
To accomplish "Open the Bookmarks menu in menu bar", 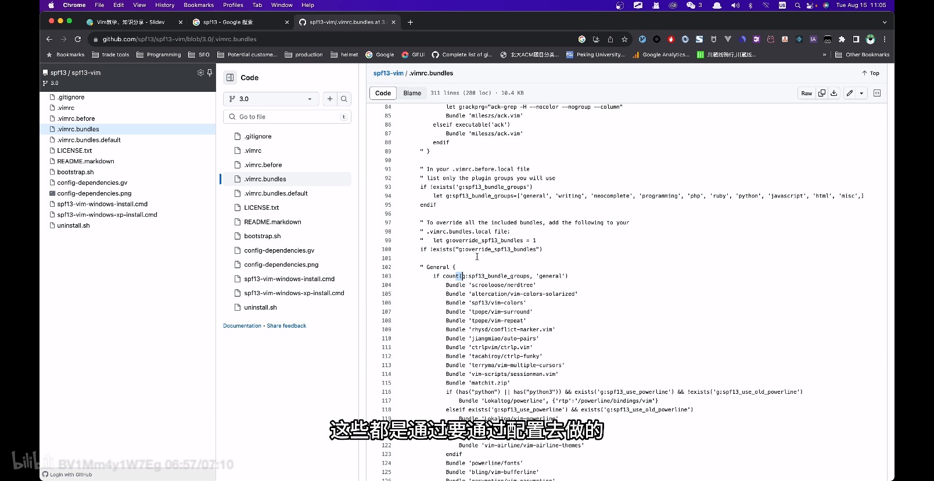I will coord(199,5).
